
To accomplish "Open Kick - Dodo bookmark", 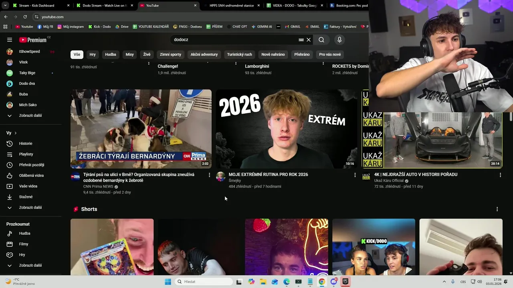I will coord(99,27).
